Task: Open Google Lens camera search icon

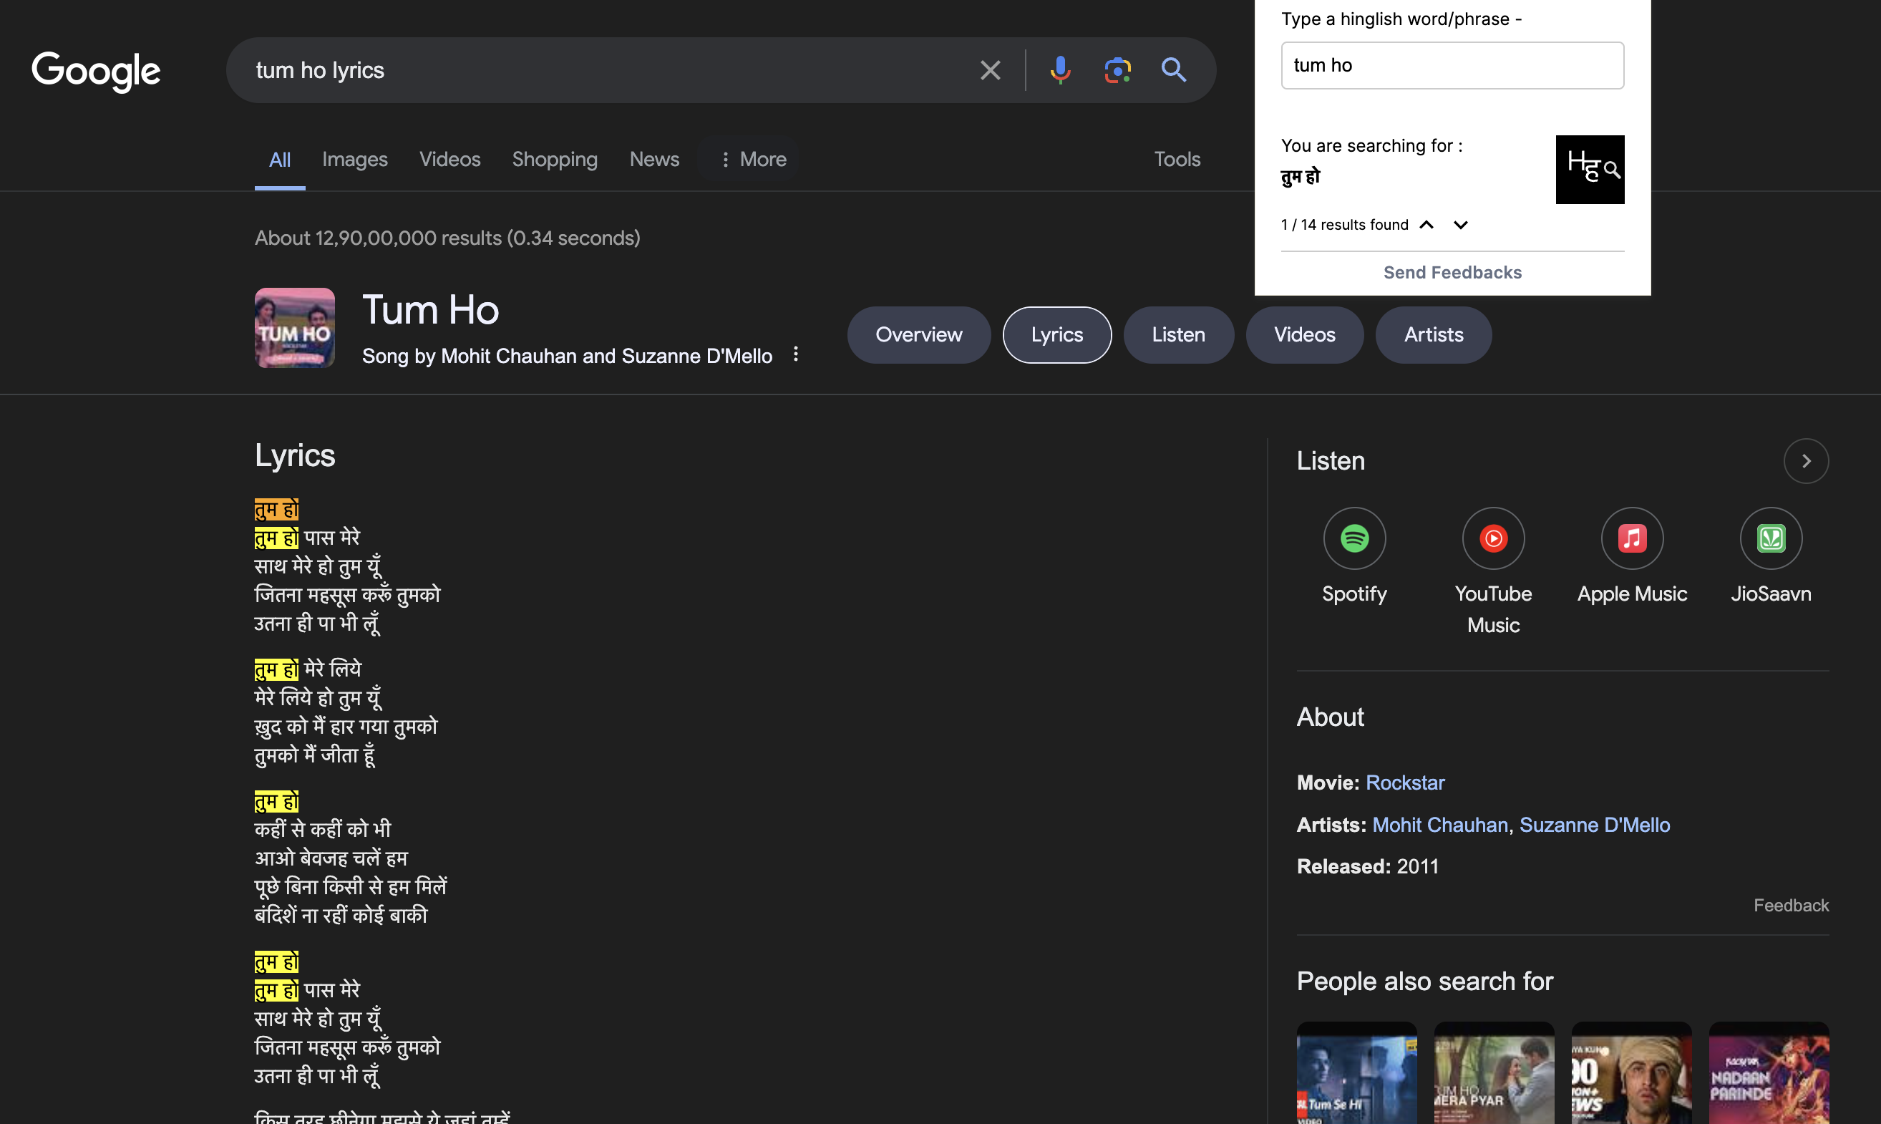Action: pos(1117,70)
